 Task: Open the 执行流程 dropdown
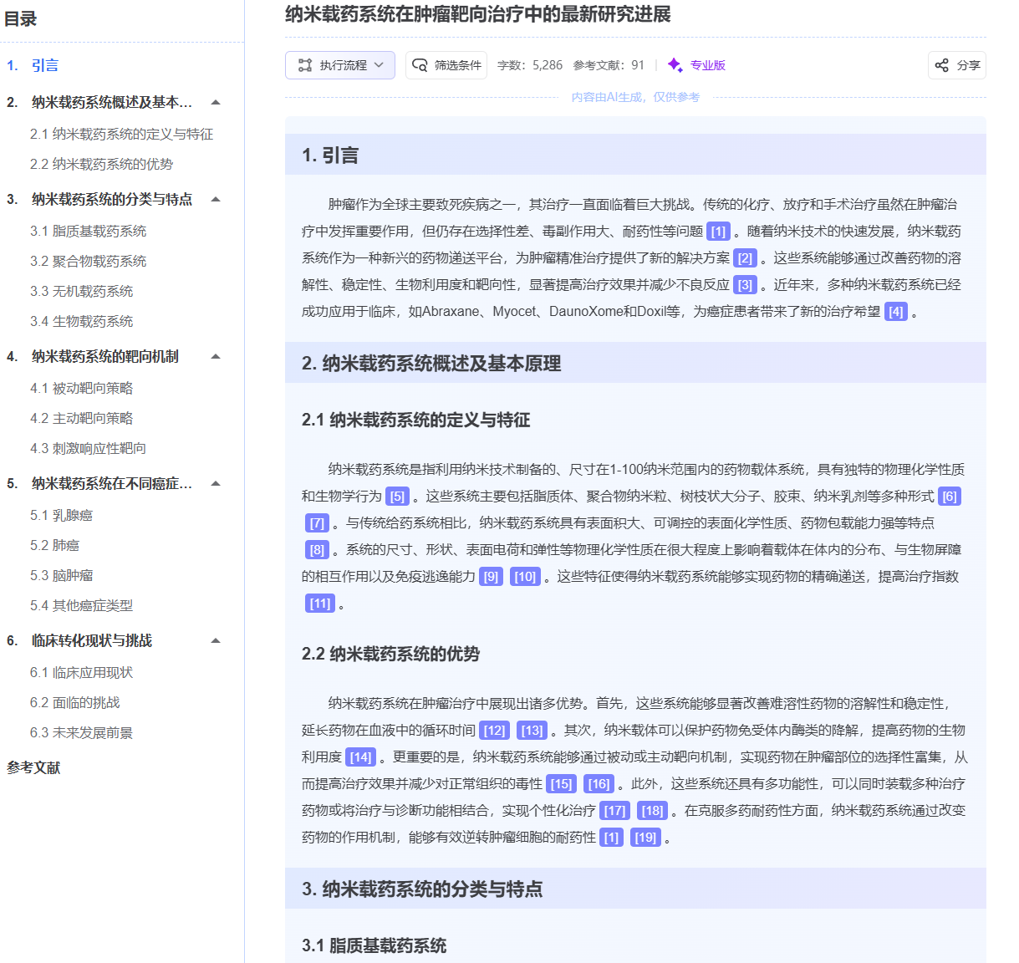339,65
